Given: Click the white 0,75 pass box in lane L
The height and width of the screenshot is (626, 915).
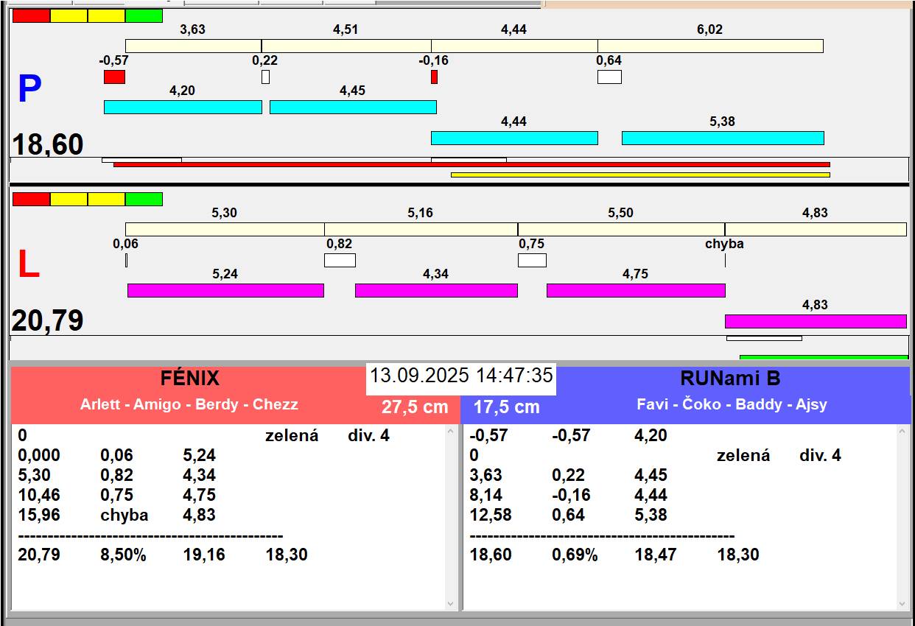Looking at the screenshot, I should 532,260.
